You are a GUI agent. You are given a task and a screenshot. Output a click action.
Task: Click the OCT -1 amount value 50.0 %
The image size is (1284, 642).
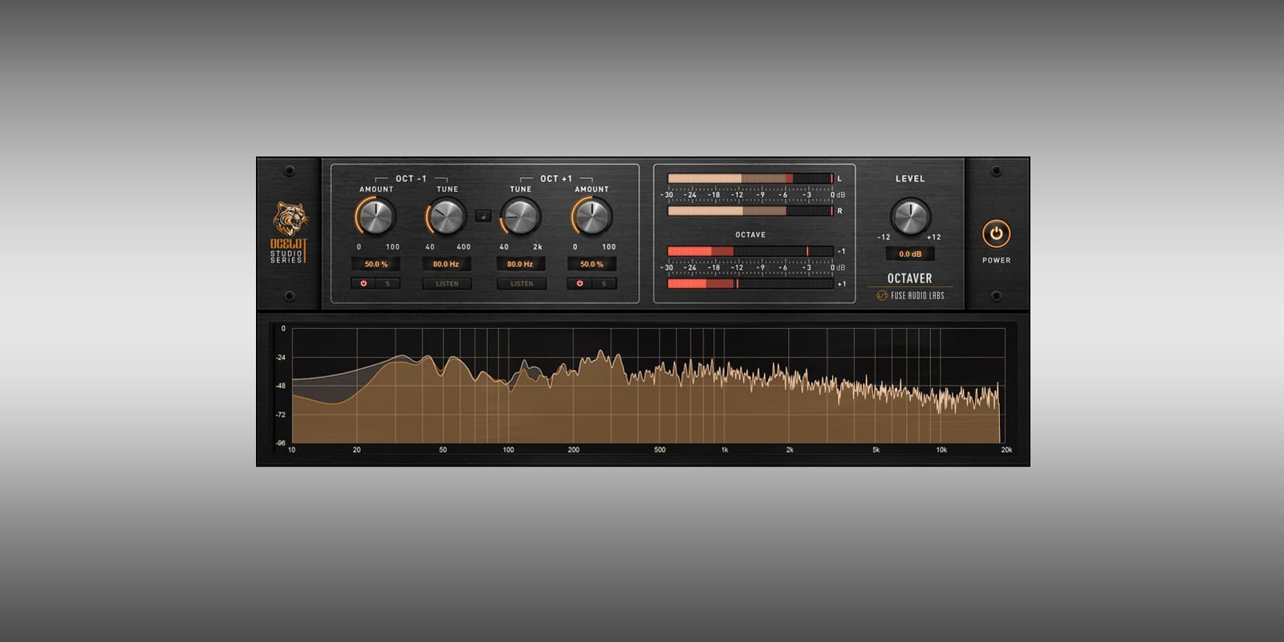[x=376, y=264]
